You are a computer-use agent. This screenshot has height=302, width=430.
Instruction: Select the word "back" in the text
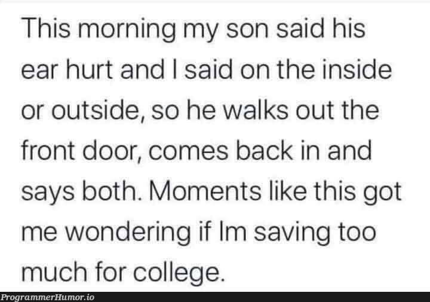coord(265,150)
